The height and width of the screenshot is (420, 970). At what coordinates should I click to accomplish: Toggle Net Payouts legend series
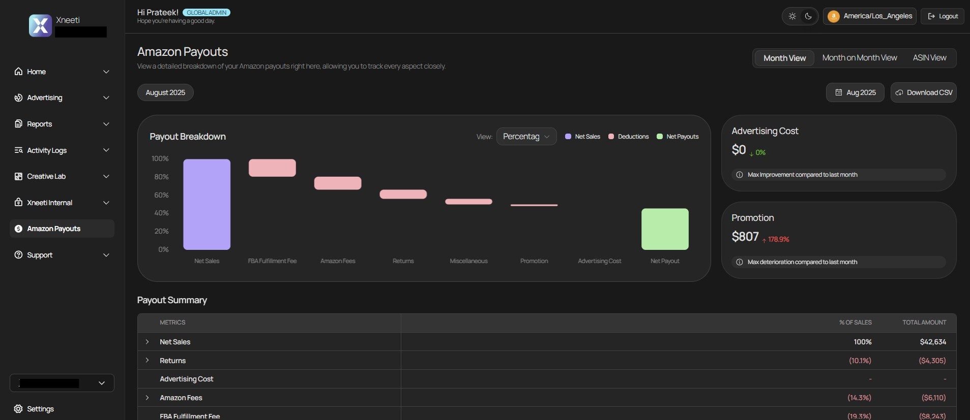tap(678, 137)
